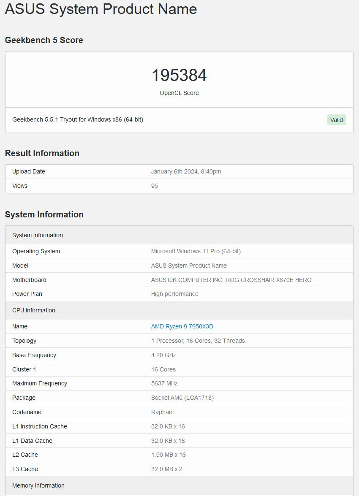Click the Base Frequency label

point(34,355)
